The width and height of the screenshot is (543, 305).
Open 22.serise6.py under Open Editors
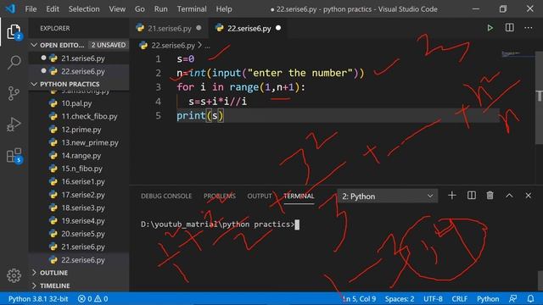coord(79,71)
